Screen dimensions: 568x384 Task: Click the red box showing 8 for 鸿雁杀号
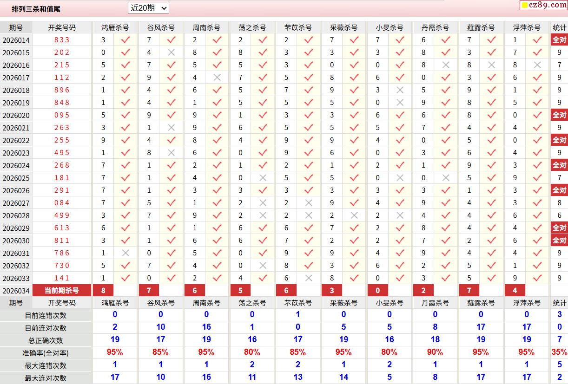tap(103, 291)
